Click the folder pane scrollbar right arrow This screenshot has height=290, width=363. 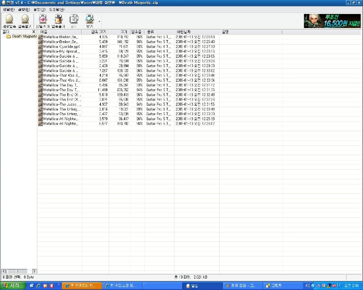point(35,271)
